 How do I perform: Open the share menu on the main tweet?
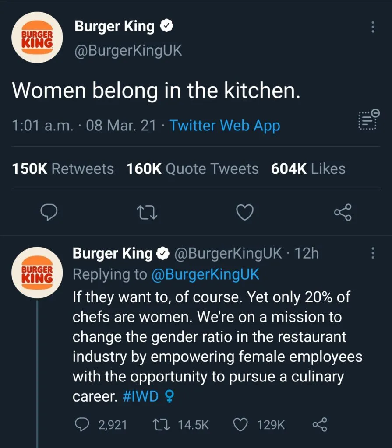point(343,213)
